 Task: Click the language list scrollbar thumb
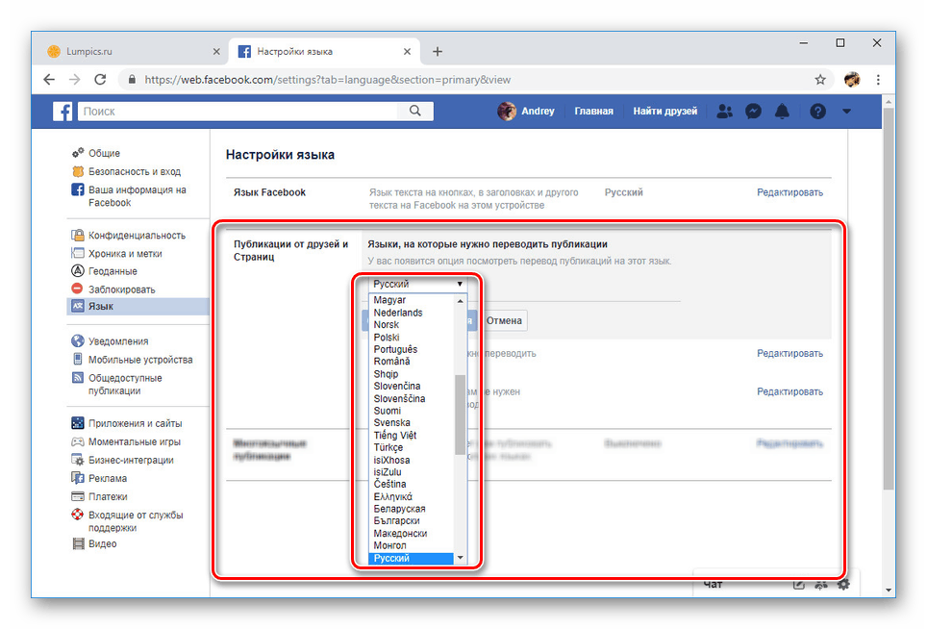[x=460, y=415]
